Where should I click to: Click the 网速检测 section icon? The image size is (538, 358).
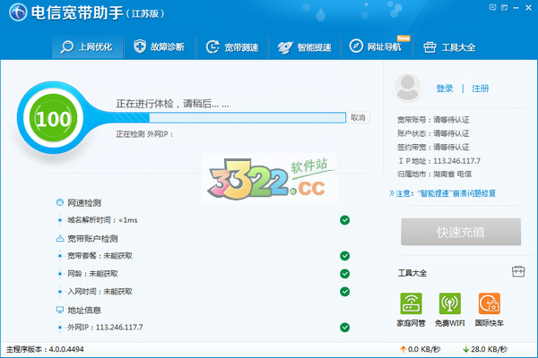[60, 202]
